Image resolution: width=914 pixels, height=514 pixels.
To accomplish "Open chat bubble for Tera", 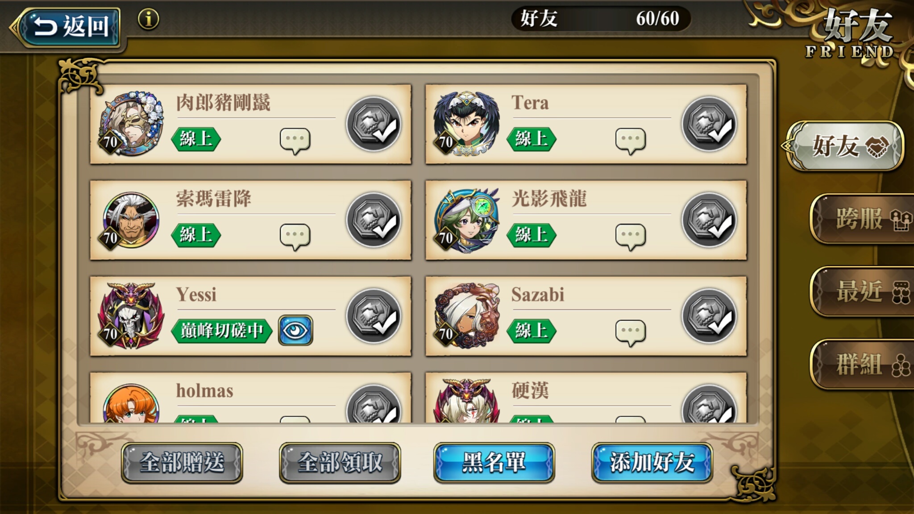I will [630, 141].
